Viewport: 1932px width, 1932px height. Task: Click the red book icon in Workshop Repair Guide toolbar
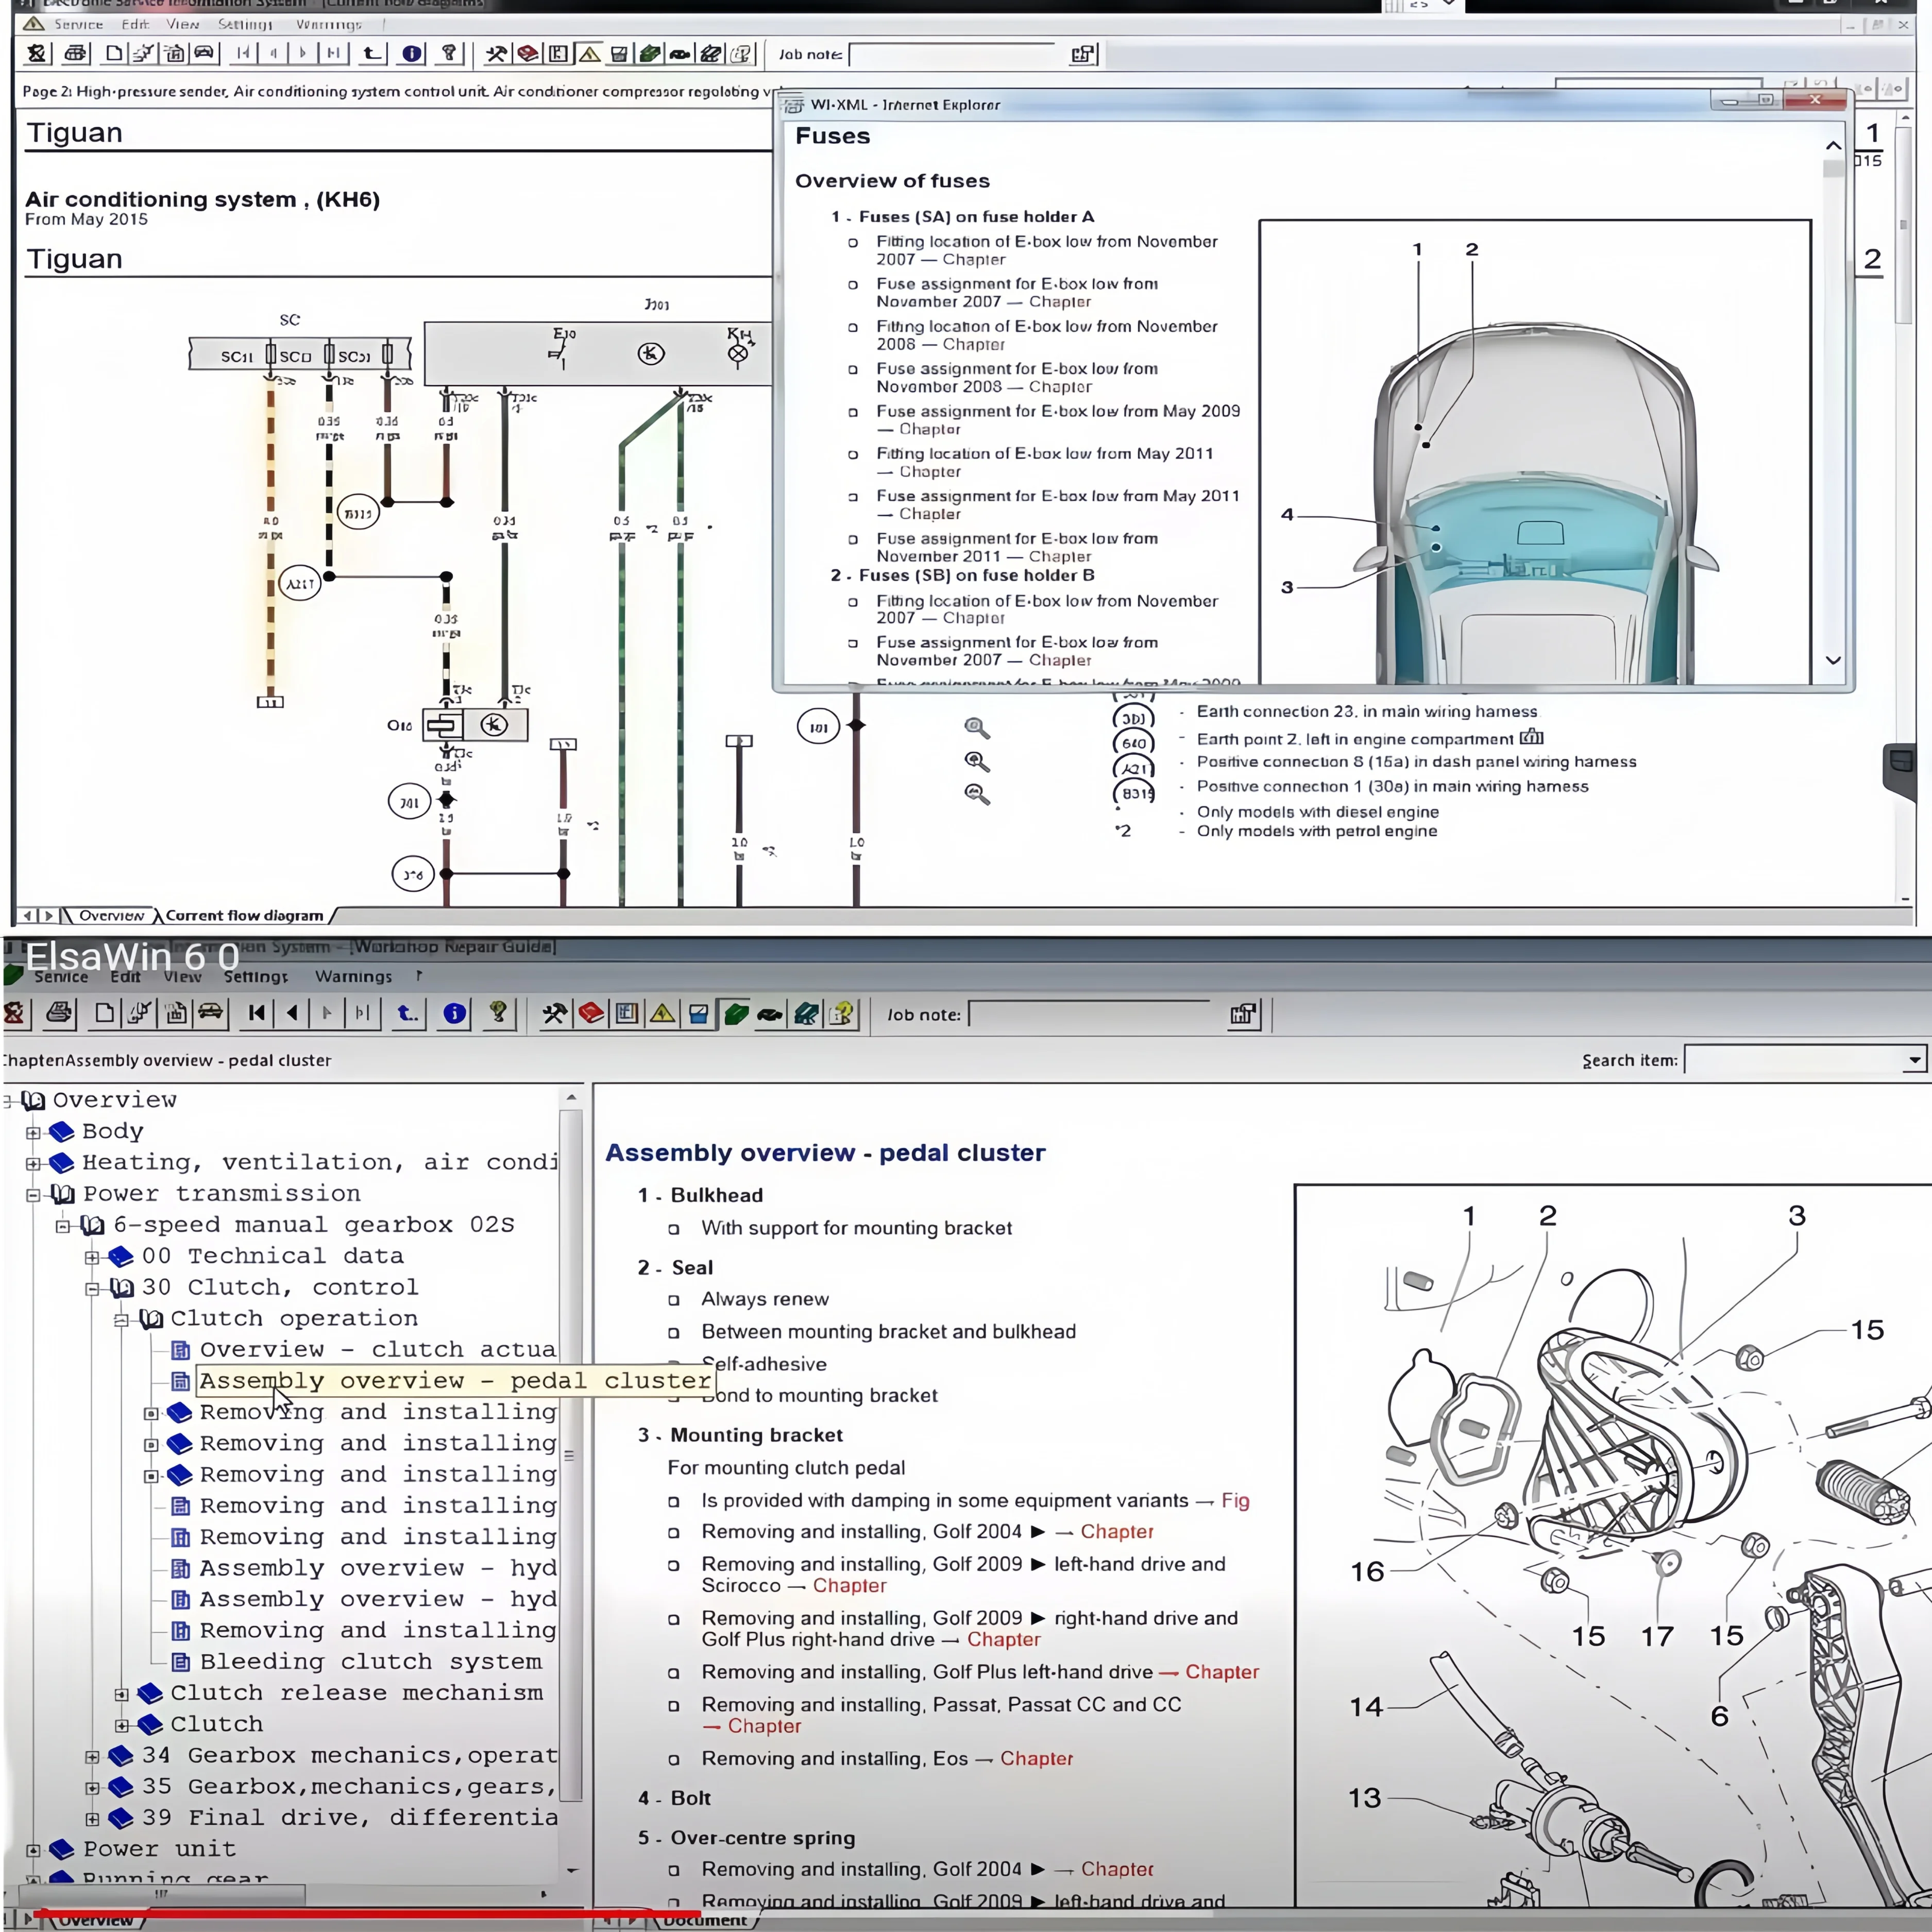point(591,1013)
